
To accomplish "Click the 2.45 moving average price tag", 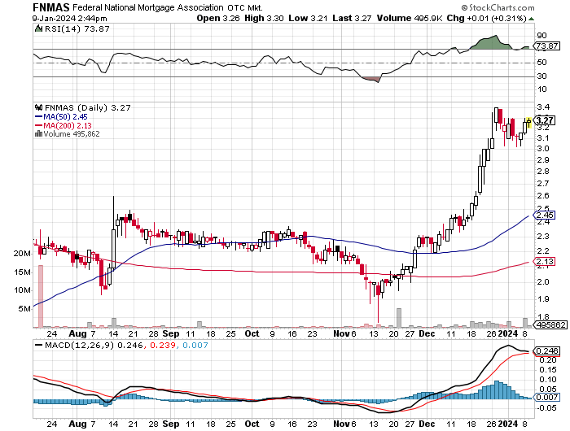I will click(545, 215).
